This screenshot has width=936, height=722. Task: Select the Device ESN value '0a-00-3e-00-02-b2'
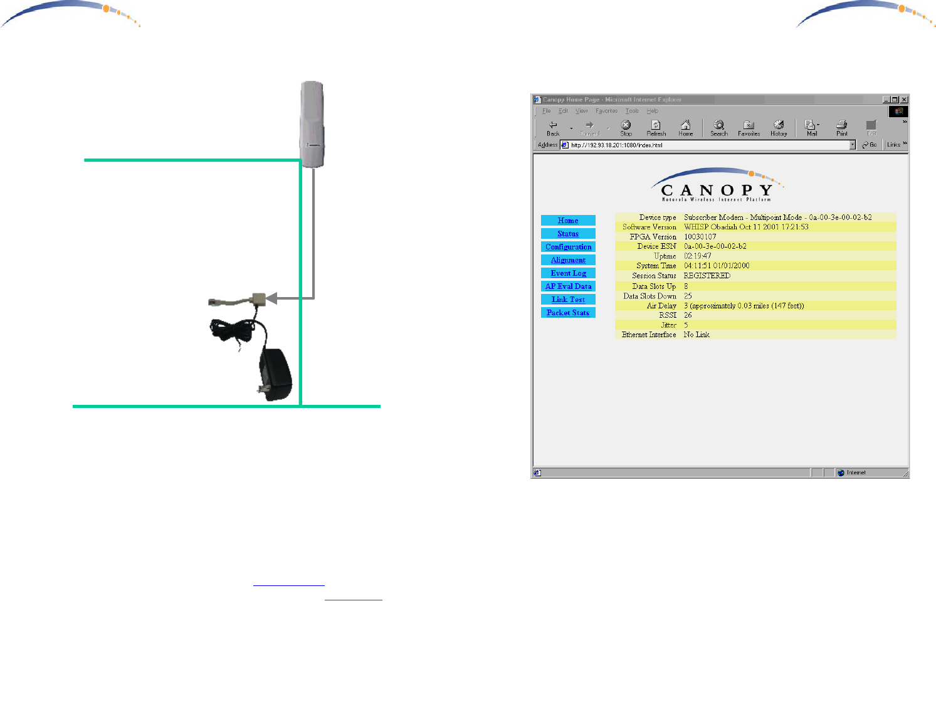pos(715,246)
